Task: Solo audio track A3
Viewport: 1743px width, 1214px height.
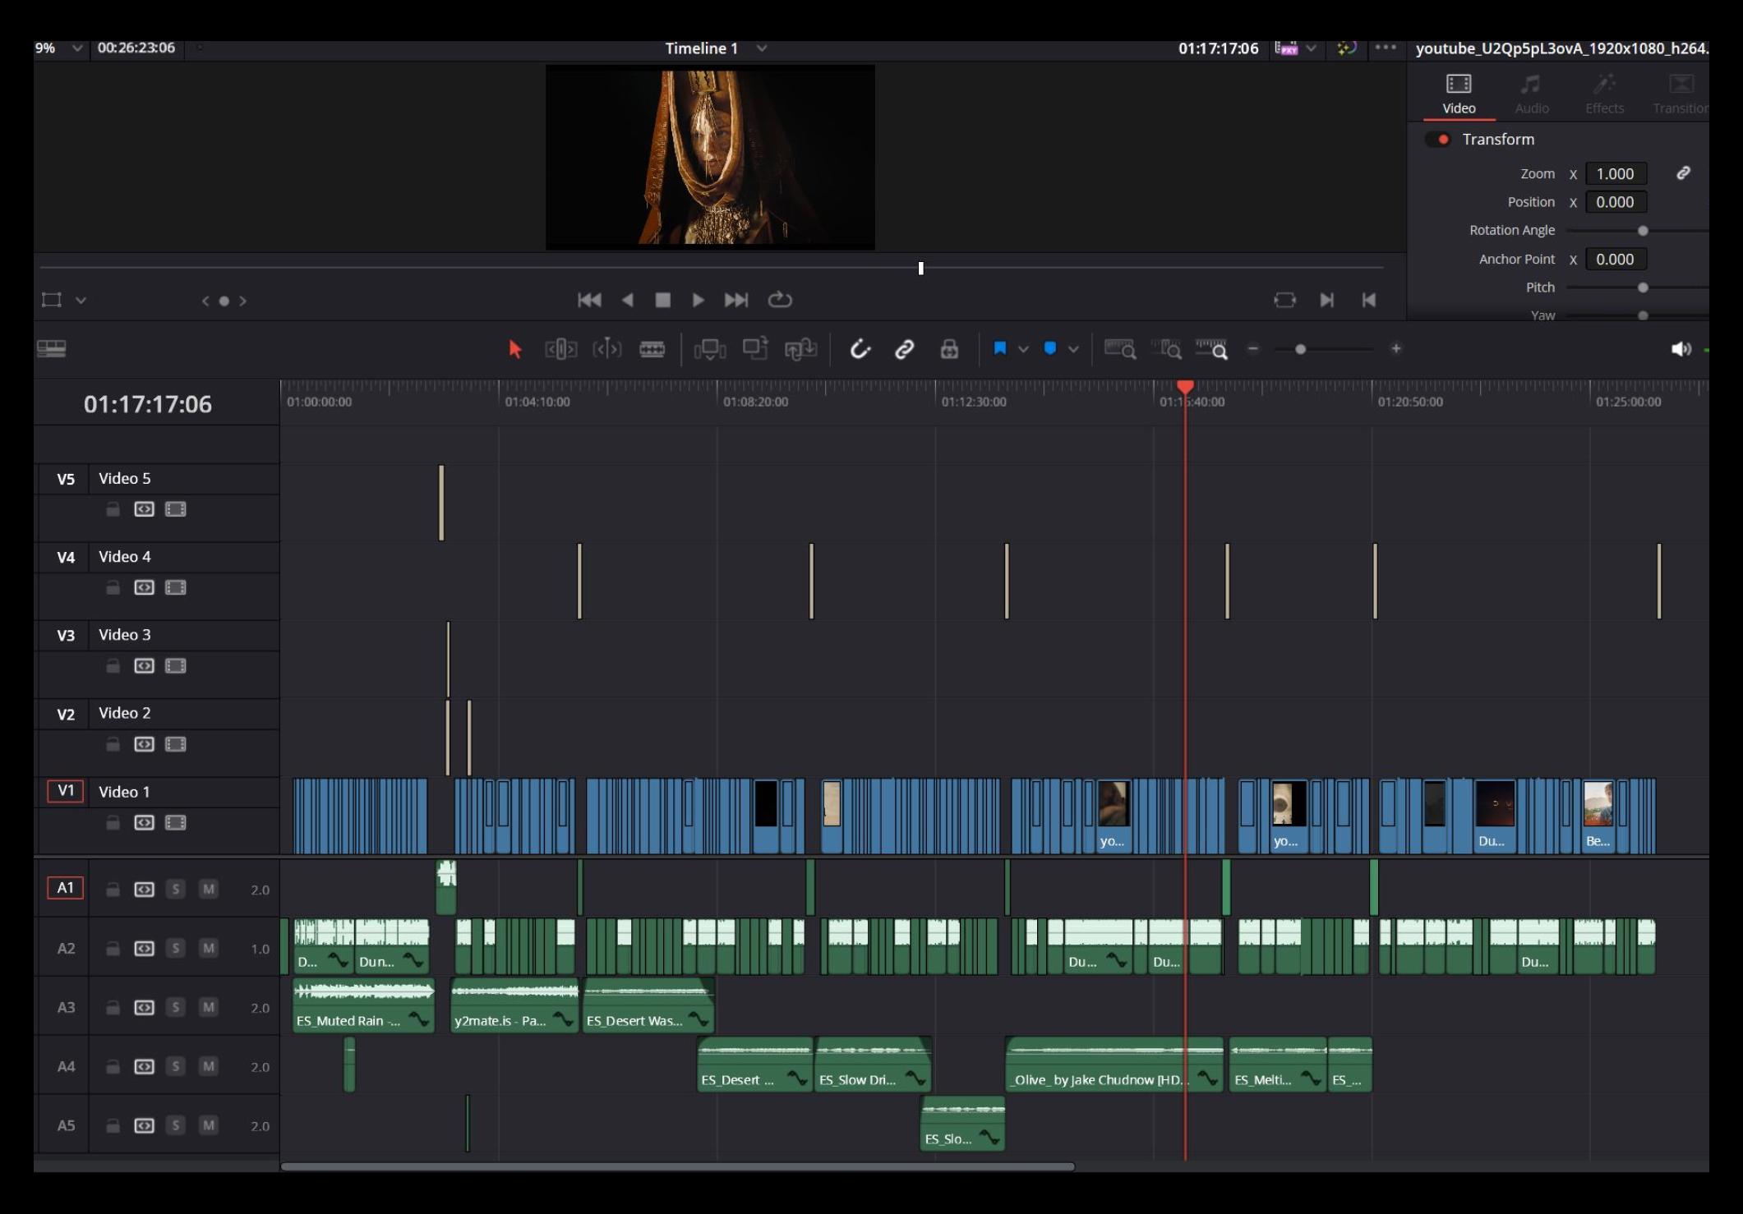Action: pos(175,1007)
